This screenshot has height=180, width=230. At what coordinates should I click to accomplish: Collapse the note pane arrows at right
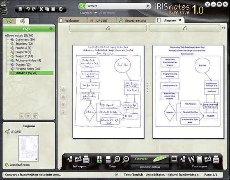click(223, 28)
